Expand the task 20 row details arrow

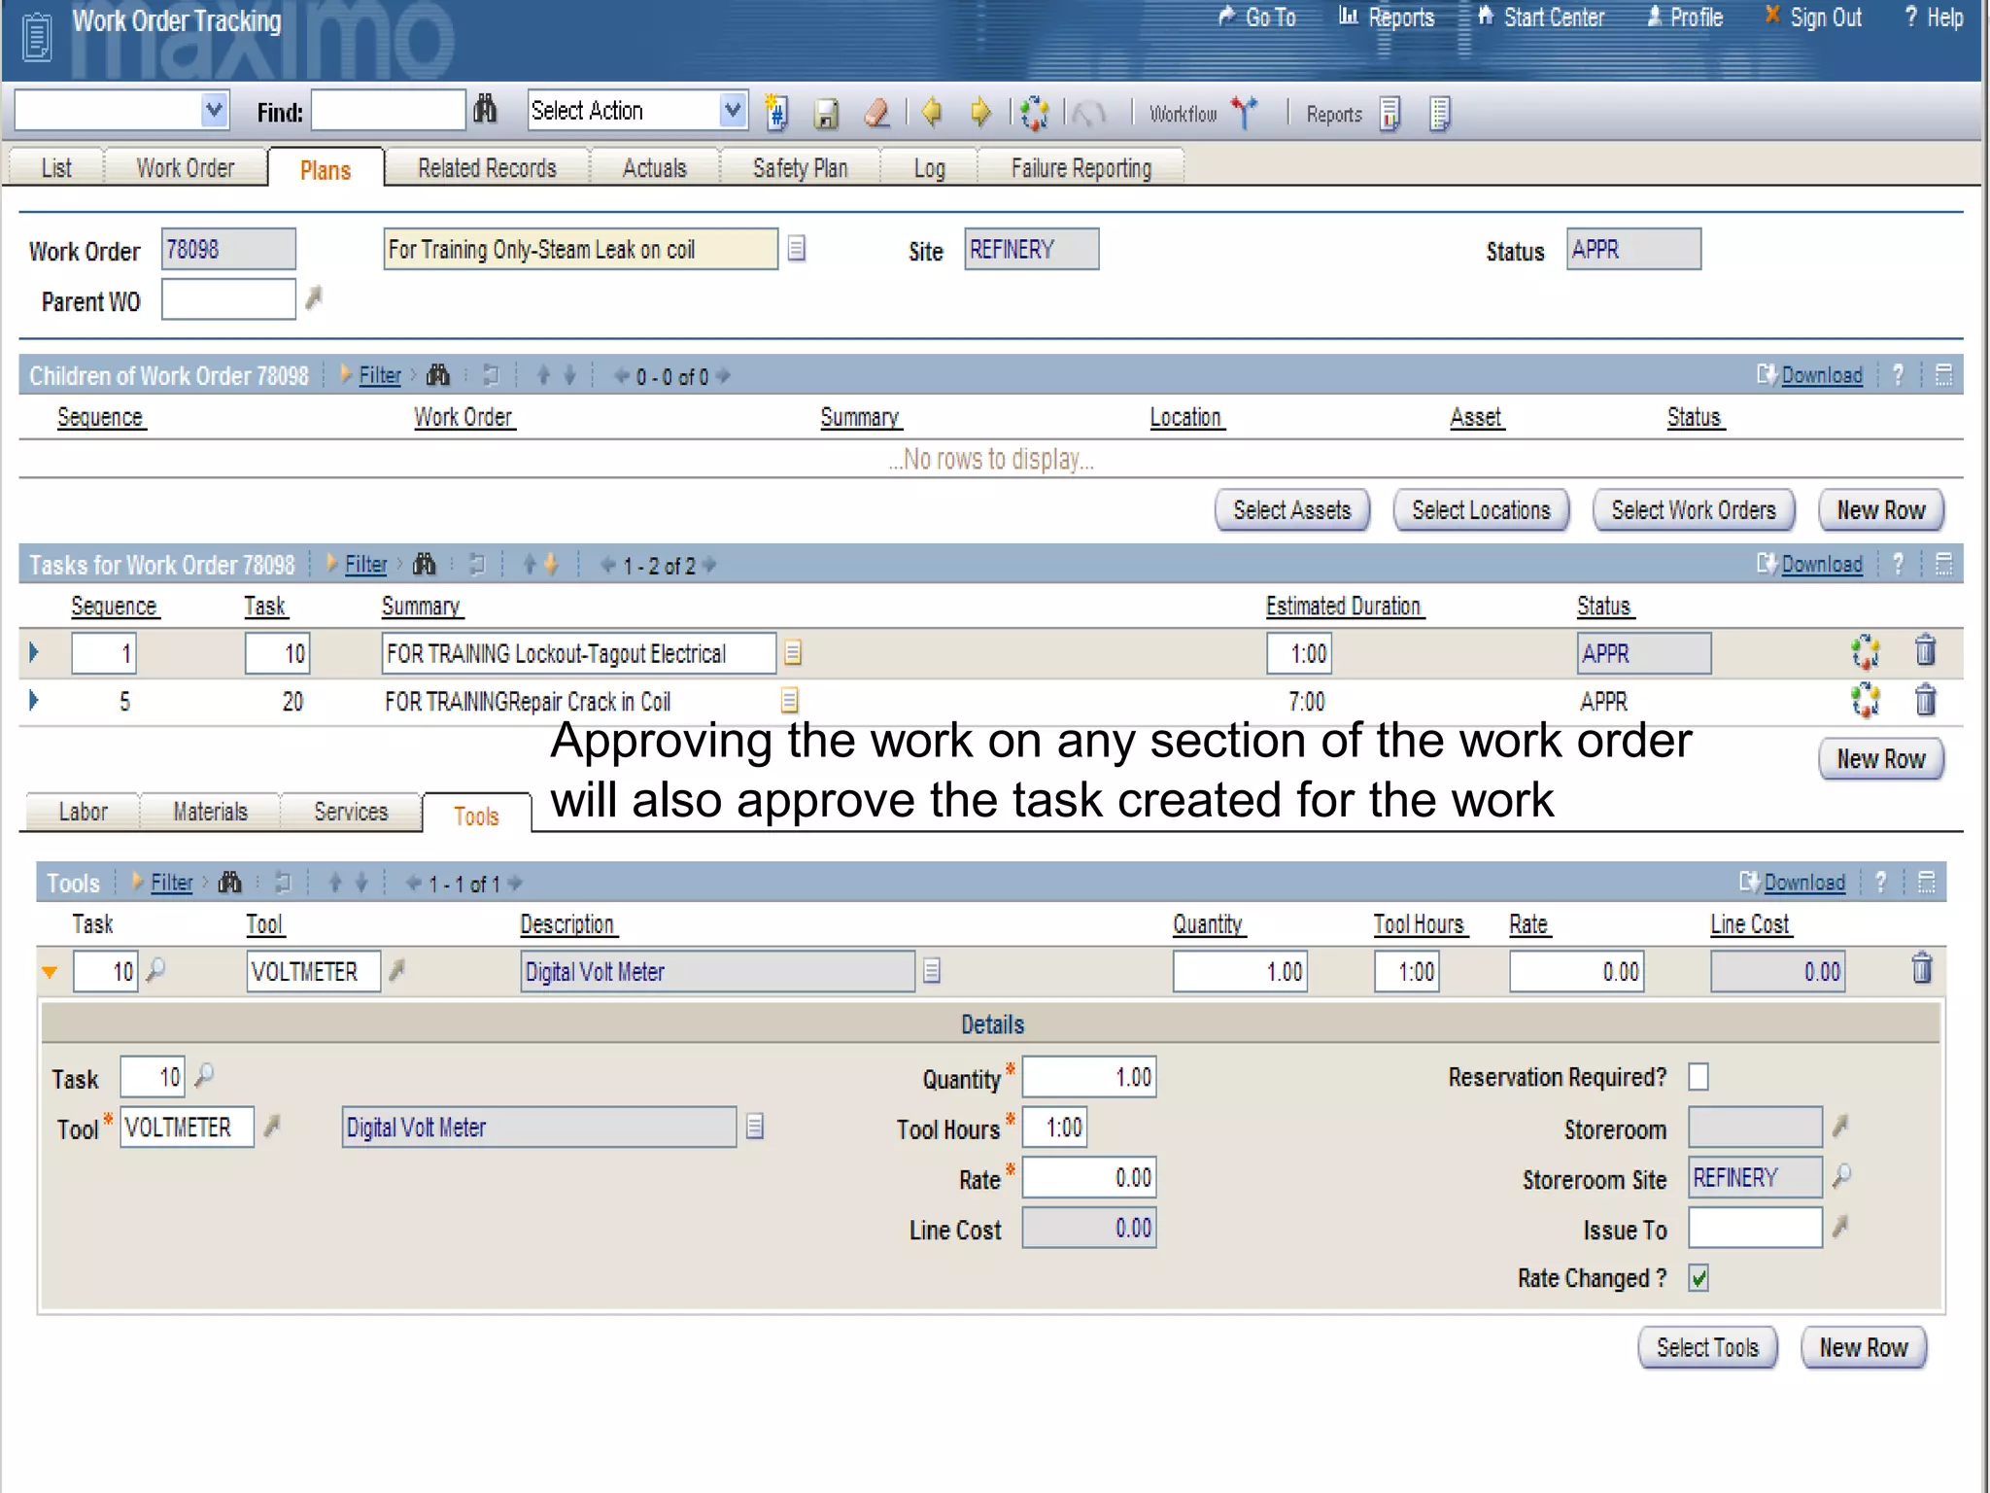point(34,700)
